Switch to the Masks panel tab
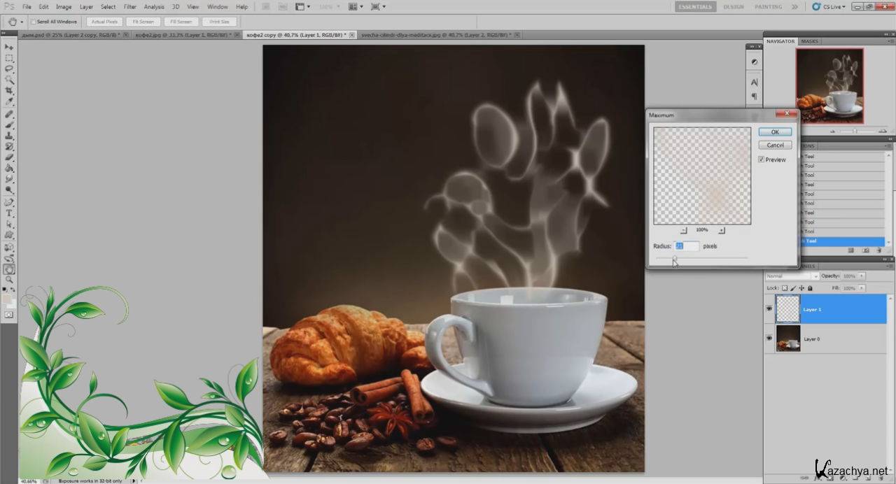896x484 pixels. pyautogui.click(x=810, y=41)
